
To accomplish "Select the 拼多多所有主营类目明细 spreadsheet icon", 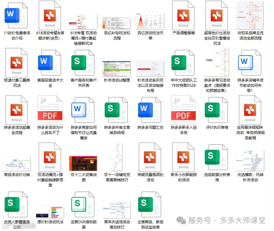I will pos(116,110).
